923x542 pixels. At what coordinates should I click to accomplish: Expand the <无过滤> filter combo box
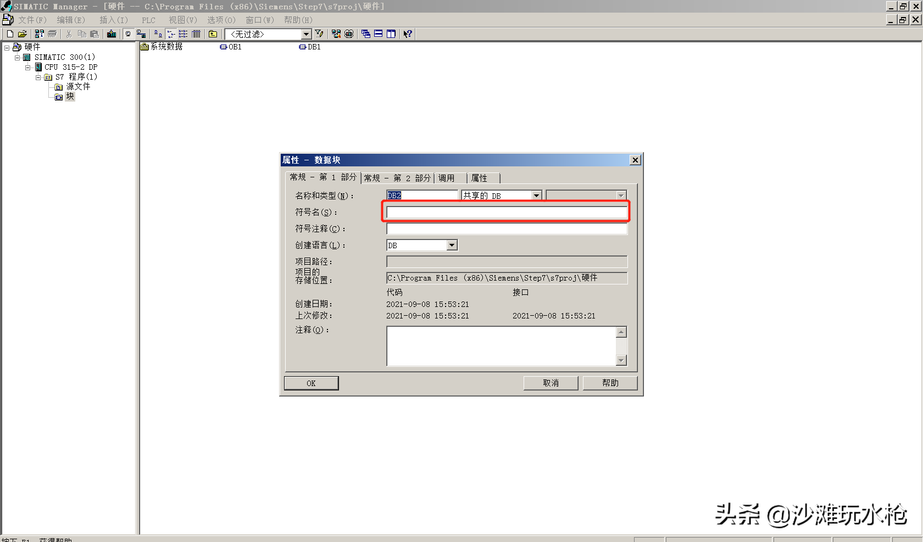click(x=306, y=34)
